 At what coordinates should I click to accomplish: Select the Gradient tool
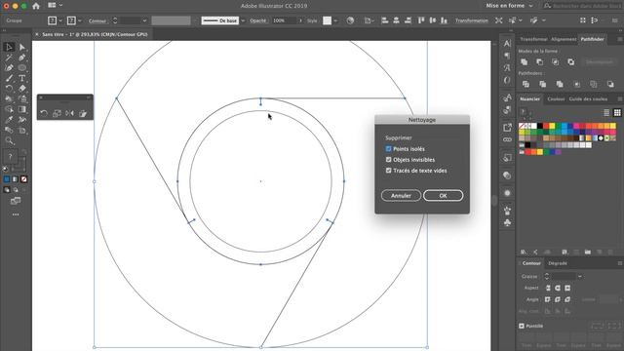click(22, 109)
